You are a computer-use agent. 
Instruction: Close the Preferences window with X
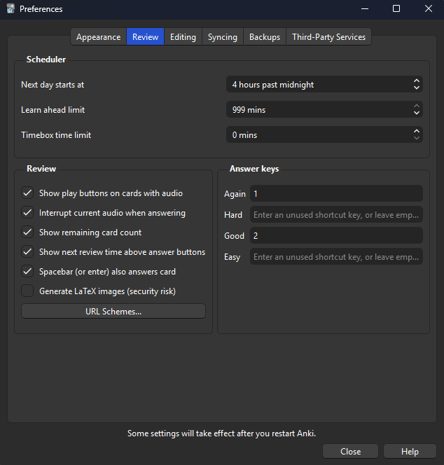tap(429, 9)
